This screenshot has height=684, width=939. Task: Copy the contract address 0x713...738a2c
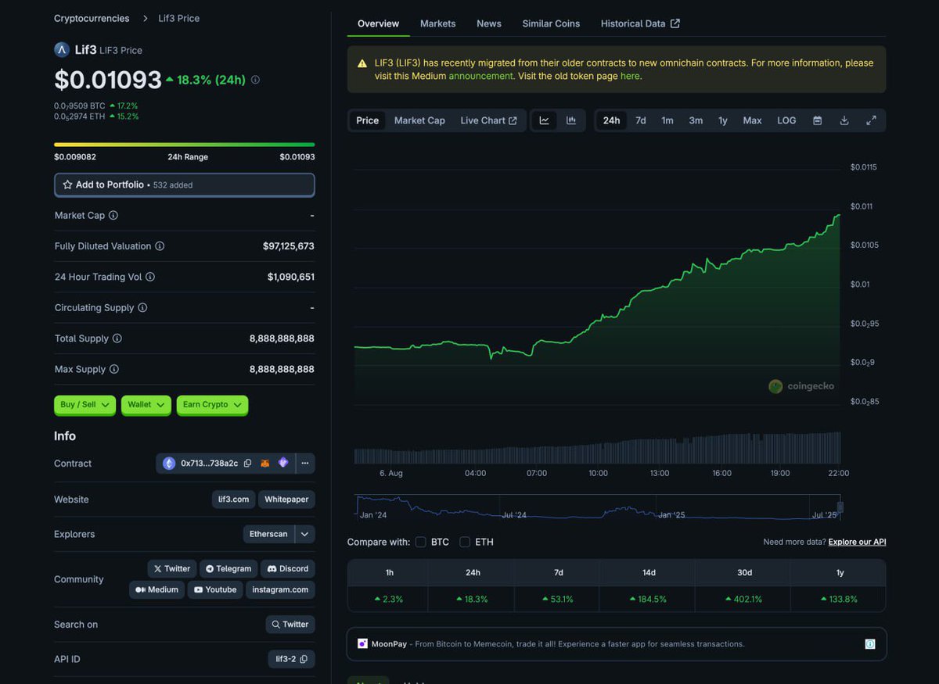click(247, 463)
